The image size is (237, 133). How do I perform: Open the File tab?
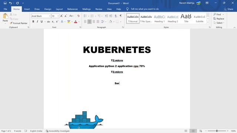[6, 9]
